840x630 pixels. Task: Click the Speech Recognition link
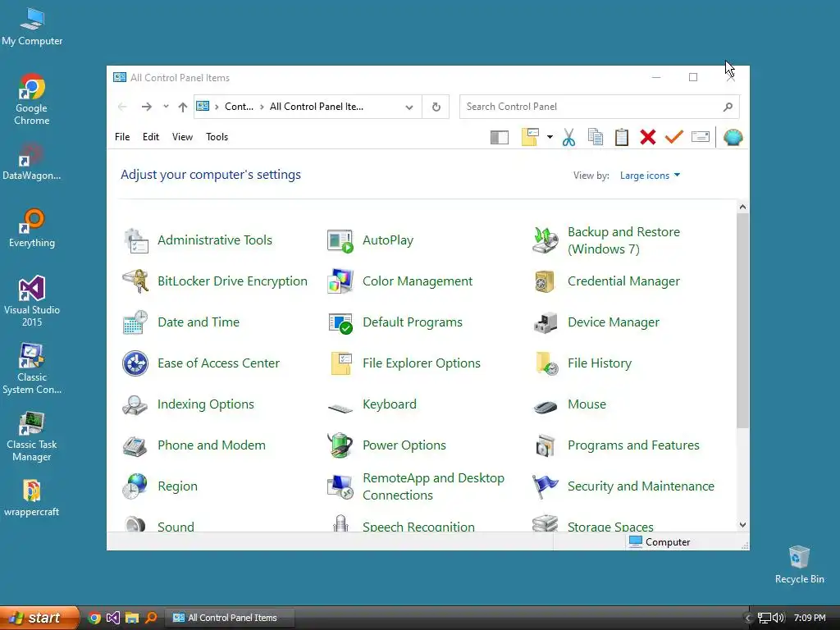click(418, 527)
